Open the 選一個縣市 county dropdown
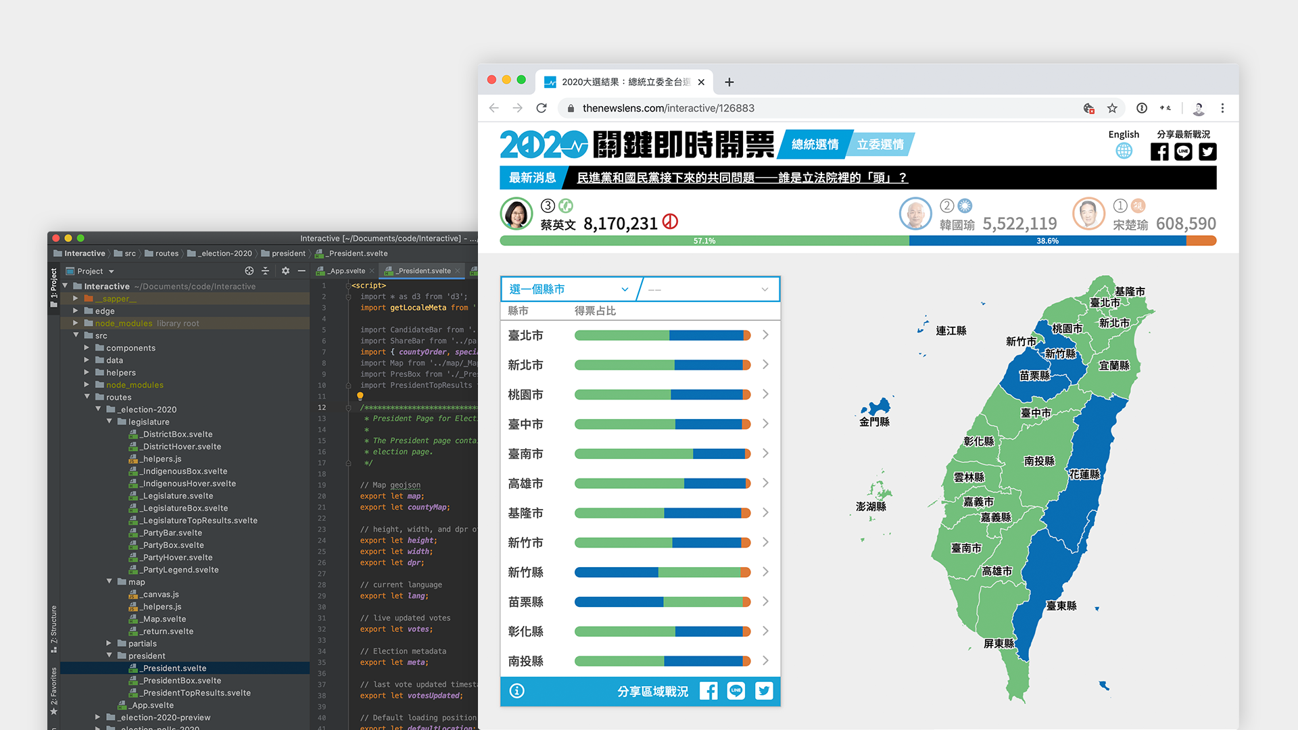Screen dimensions: 1298x730 [x=568, y=289]
